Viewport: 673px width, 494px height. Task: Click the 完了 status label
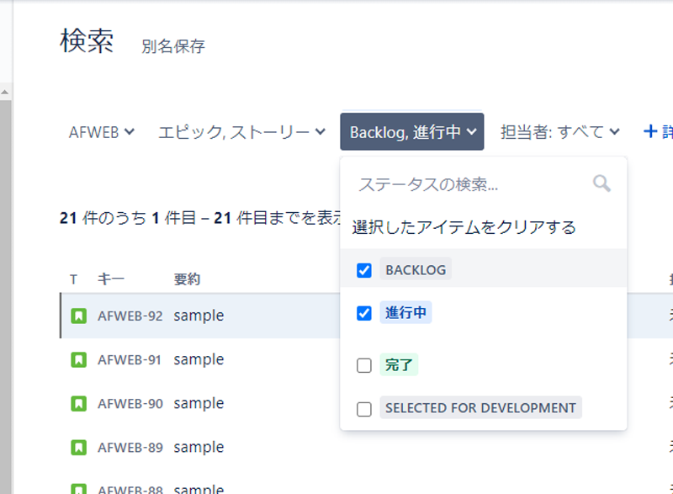click(399, 364)
